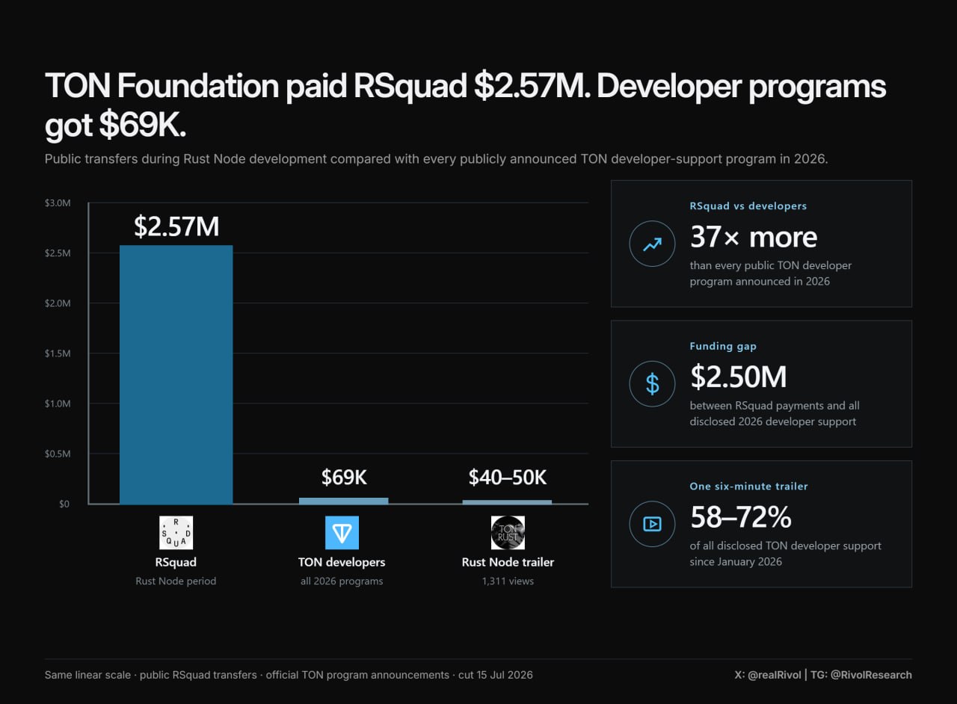Click the "$2.57M" value above the RSquad bar

[x=176, y=226]
